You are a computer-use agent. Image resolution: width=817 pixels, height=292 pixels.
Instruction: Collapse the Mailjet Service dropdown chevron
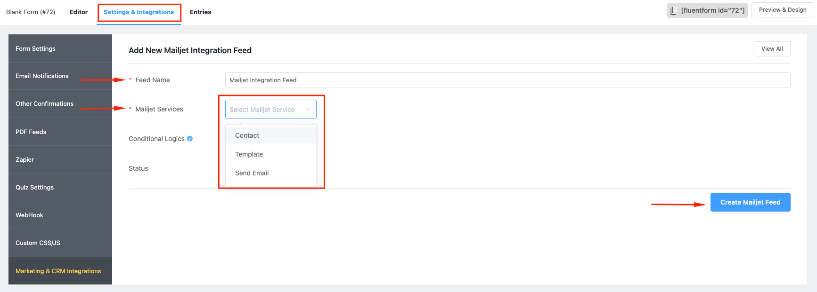pos(308,110)
